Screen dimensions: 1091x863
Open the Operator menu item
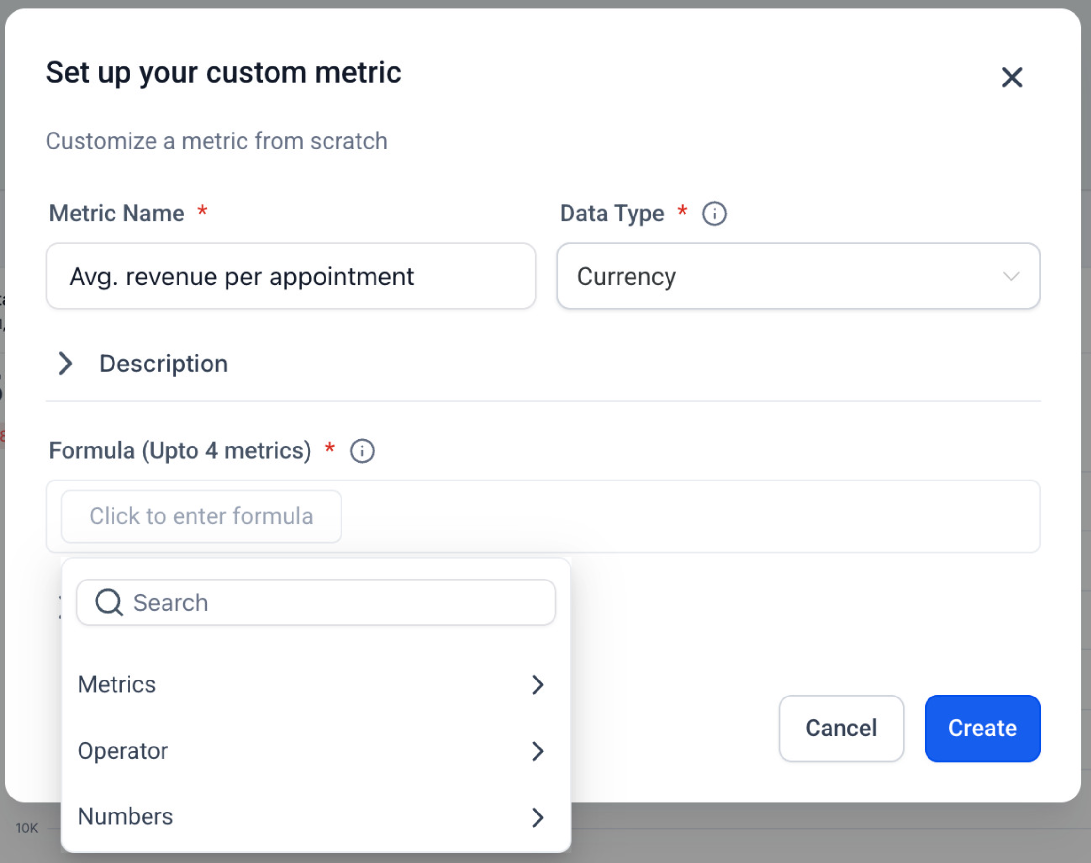point(123,751)
